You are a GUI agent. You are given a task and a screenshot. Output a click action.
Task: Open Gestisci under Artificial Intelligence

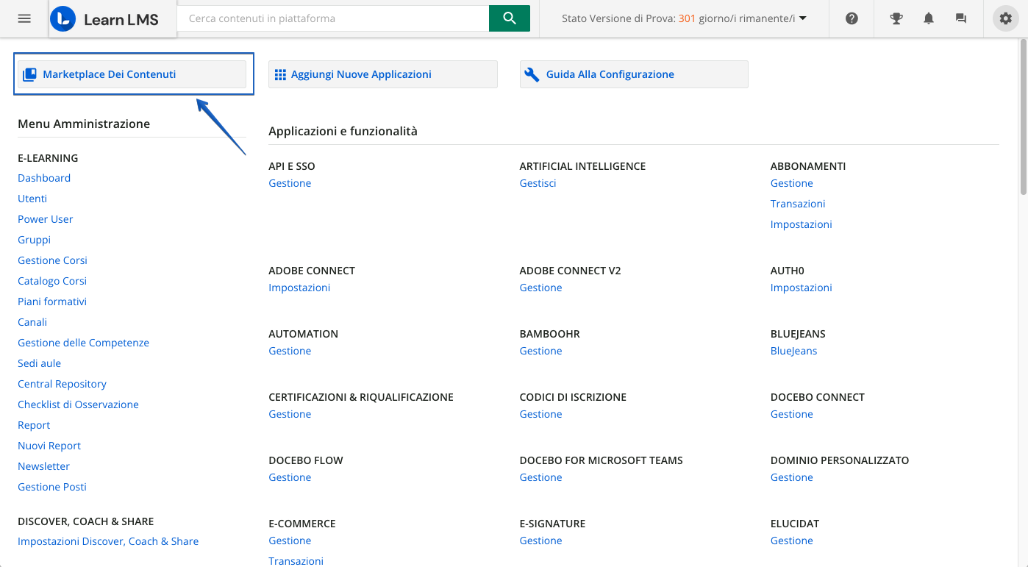pos(538,183)
